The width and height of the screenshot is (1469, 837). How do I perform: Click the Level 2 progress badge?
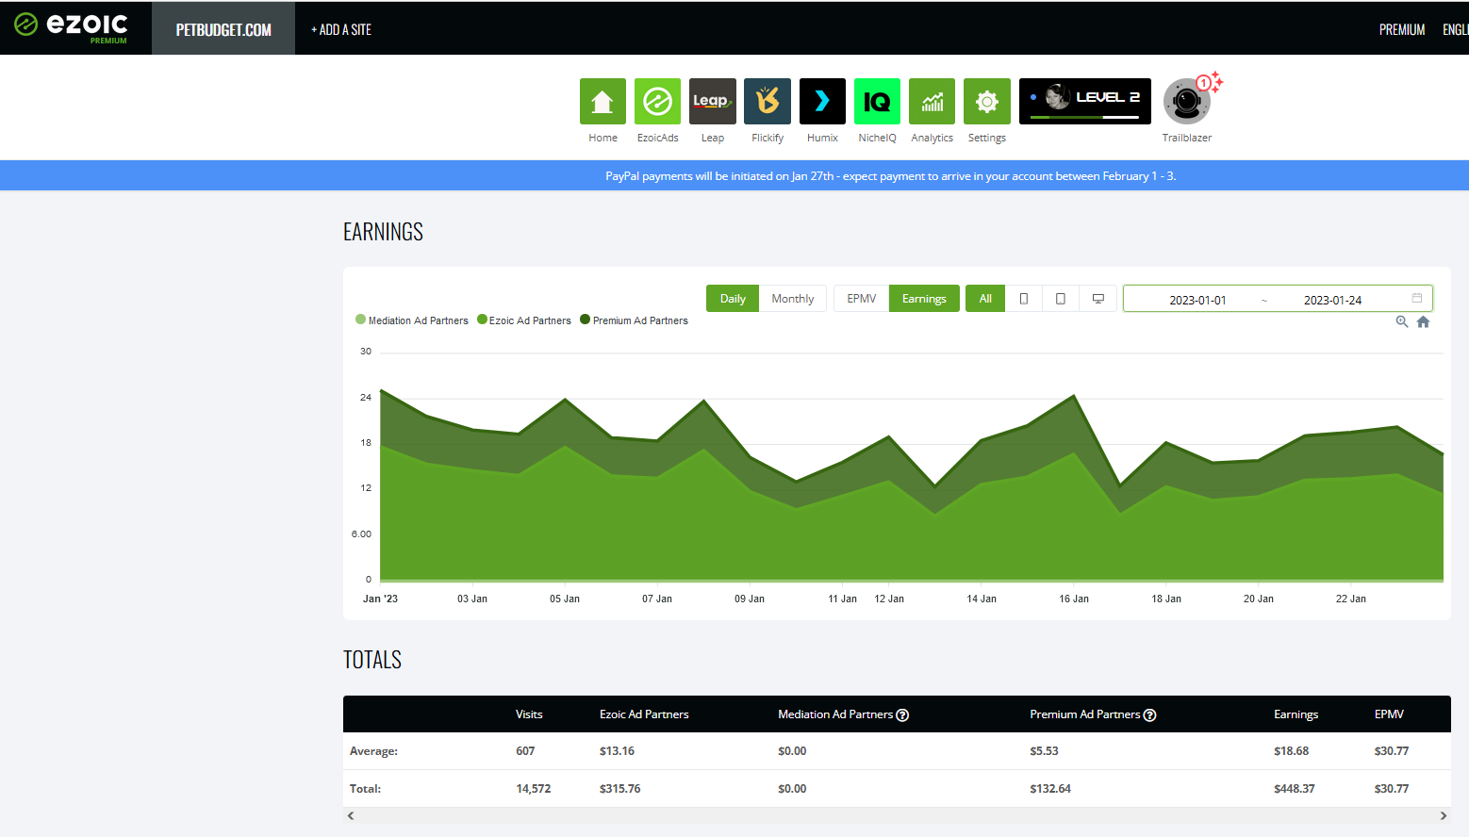pos(1085,101)
